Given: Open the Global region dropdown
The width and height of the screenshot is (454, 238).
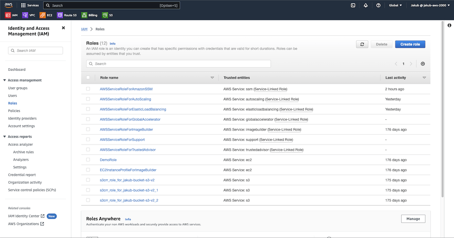Looking at the screenshot, I should [x=395, y=5].
